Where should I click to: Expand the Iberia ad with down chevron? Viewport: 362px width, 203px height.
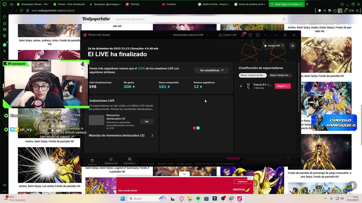click(184, 174)
